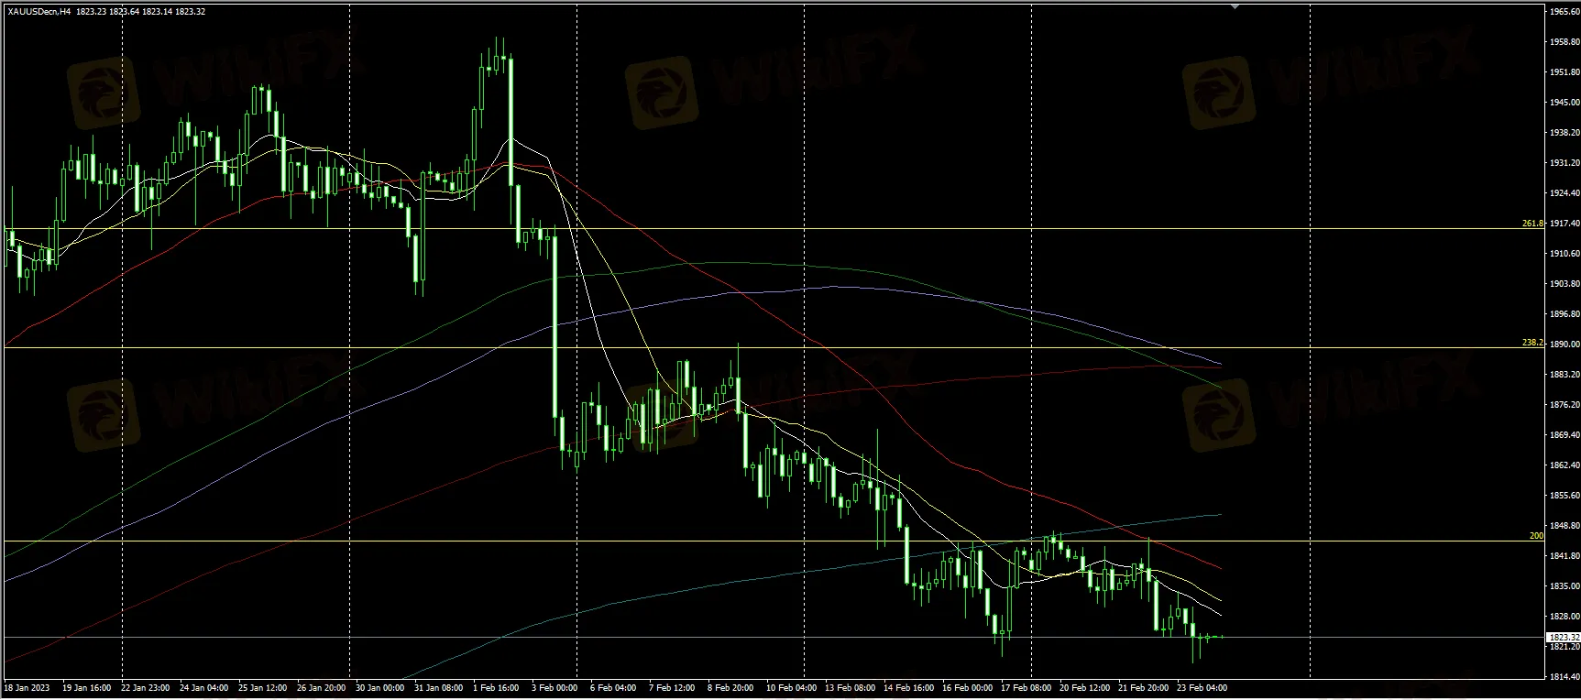The image size is (1581, 700).
Task: Click price scale value 1917.40
Action: point(1563,223)
